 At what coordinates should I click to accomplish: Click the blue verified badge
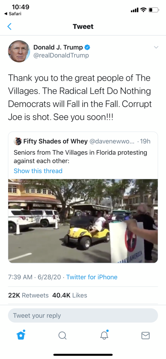[x=87, y=47]
